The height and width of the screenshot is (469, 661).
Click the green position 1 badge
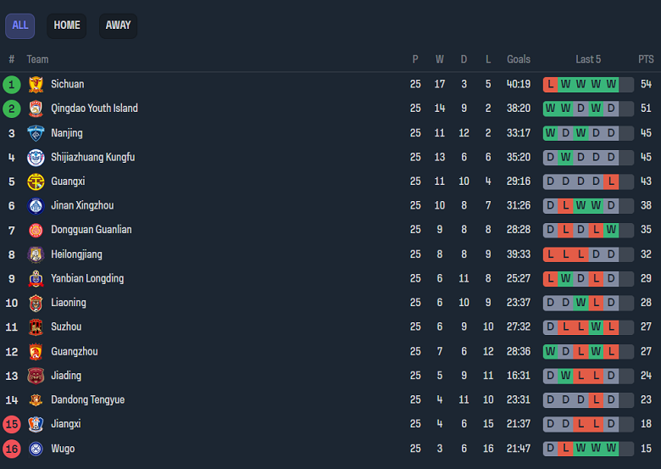point(12,84)
